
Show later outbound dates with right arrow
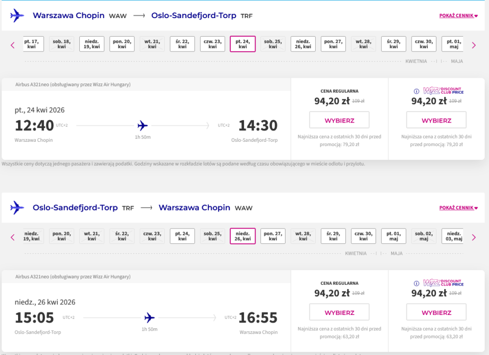tap(474, 45)
